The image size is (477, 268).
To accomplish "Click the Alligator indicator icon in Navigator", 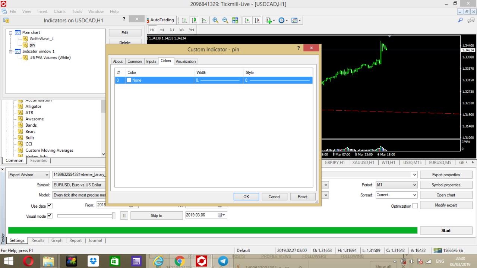I will point(21,106).
